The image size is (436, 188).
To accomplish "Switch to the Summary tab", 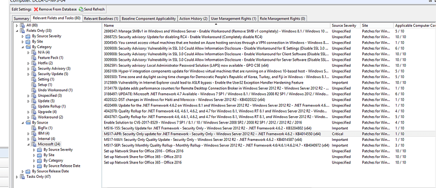I will click(x=21, y=19).
